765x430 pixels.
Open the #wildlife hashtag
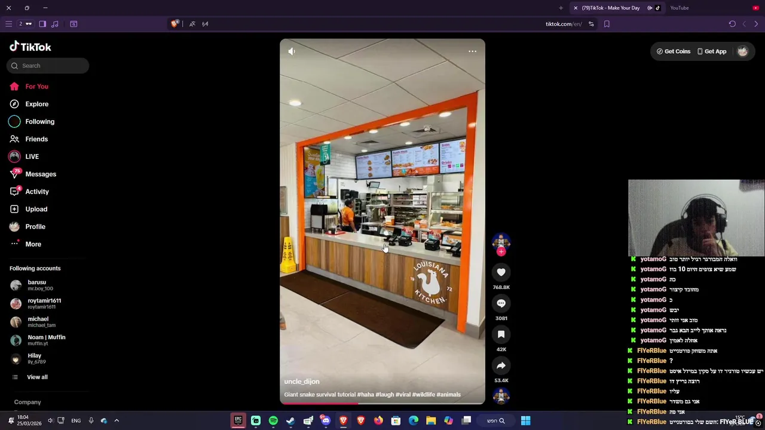pyautogui.click(x=423, y=395)
